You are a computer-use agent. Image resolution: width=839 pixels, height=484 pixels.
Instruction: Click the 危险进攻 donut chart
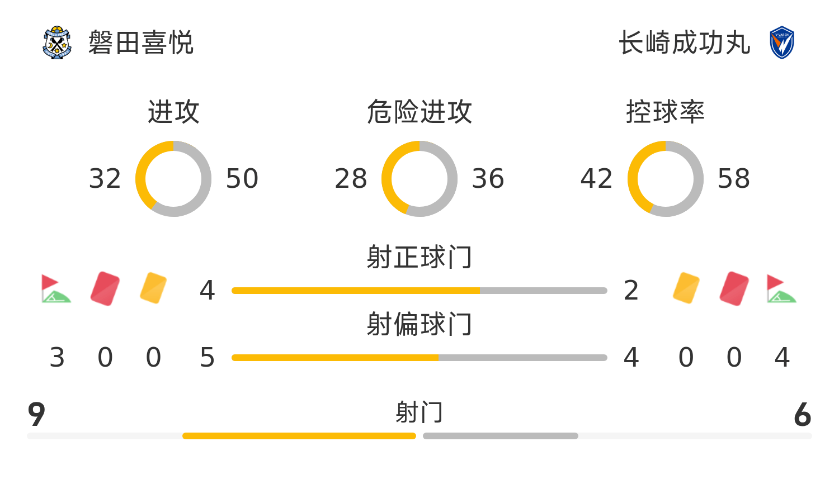tap(419, 179)
